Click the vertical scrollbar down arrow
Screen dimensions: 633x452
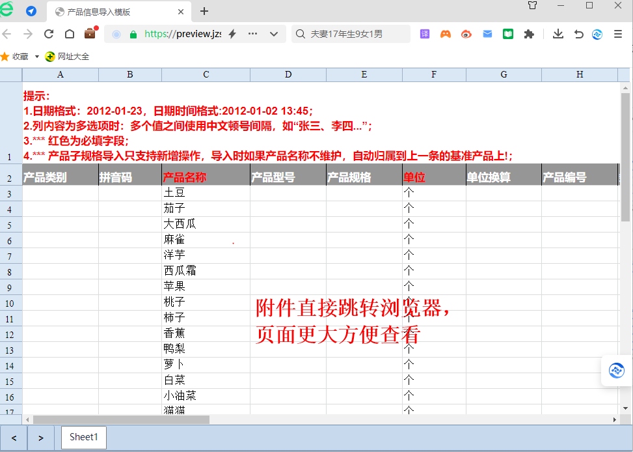pos(625,408)
